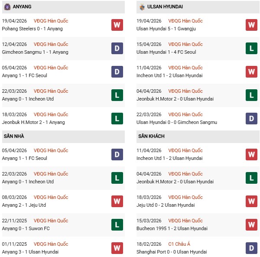This screenshot has width=260, height=257.
Task: Click the W badge for Ulsan Hyundai 5-1 Gwangju
Action: (x=252, y=25)
